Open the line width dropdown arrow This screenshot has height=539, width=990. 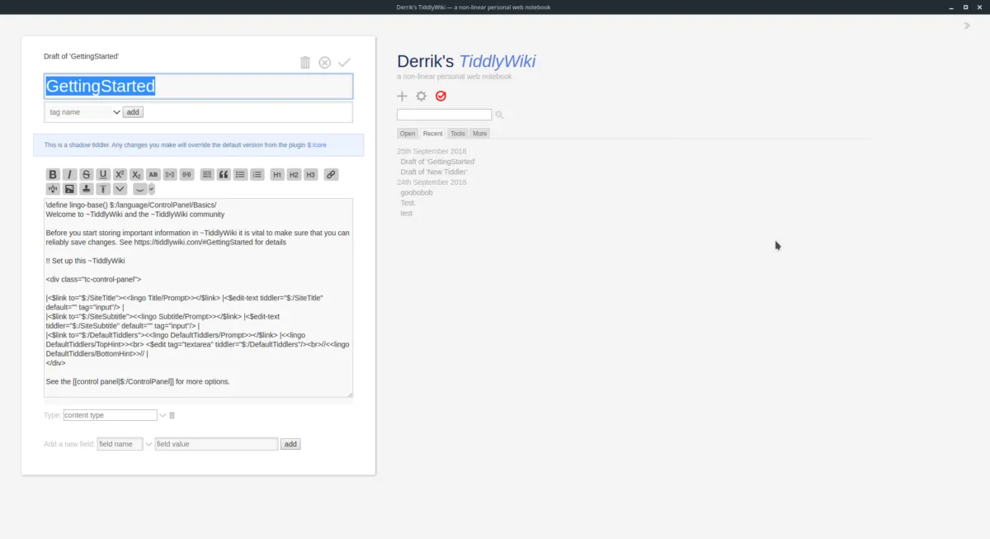(152, 189)
